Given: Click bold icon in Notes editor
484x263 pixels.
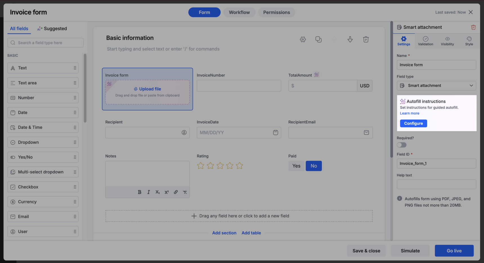Looking at the screenshot, I should point(140,192).
